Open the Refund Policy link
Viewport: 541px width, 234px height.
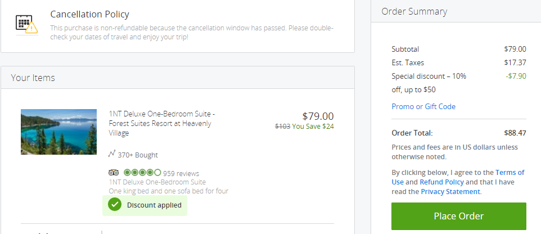click(441, 182)
